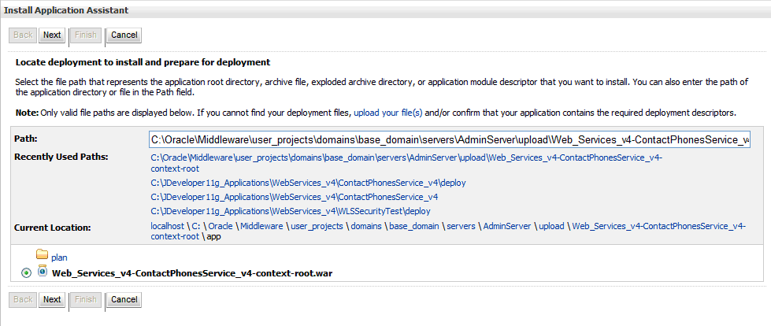Click the top Next button

point(52,35)
